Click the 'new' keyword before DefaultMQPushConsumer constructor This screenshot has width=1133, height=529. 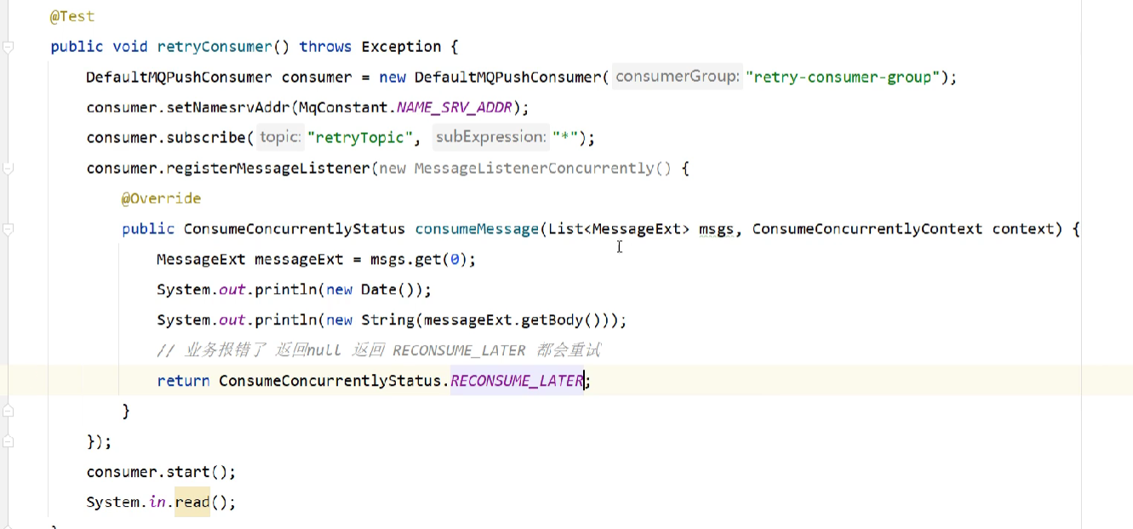[392, 78]
